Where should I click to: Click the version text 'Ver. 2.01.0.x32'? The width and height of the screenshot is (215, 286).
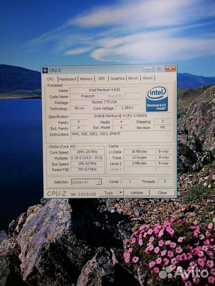click(x=83, y=194)
